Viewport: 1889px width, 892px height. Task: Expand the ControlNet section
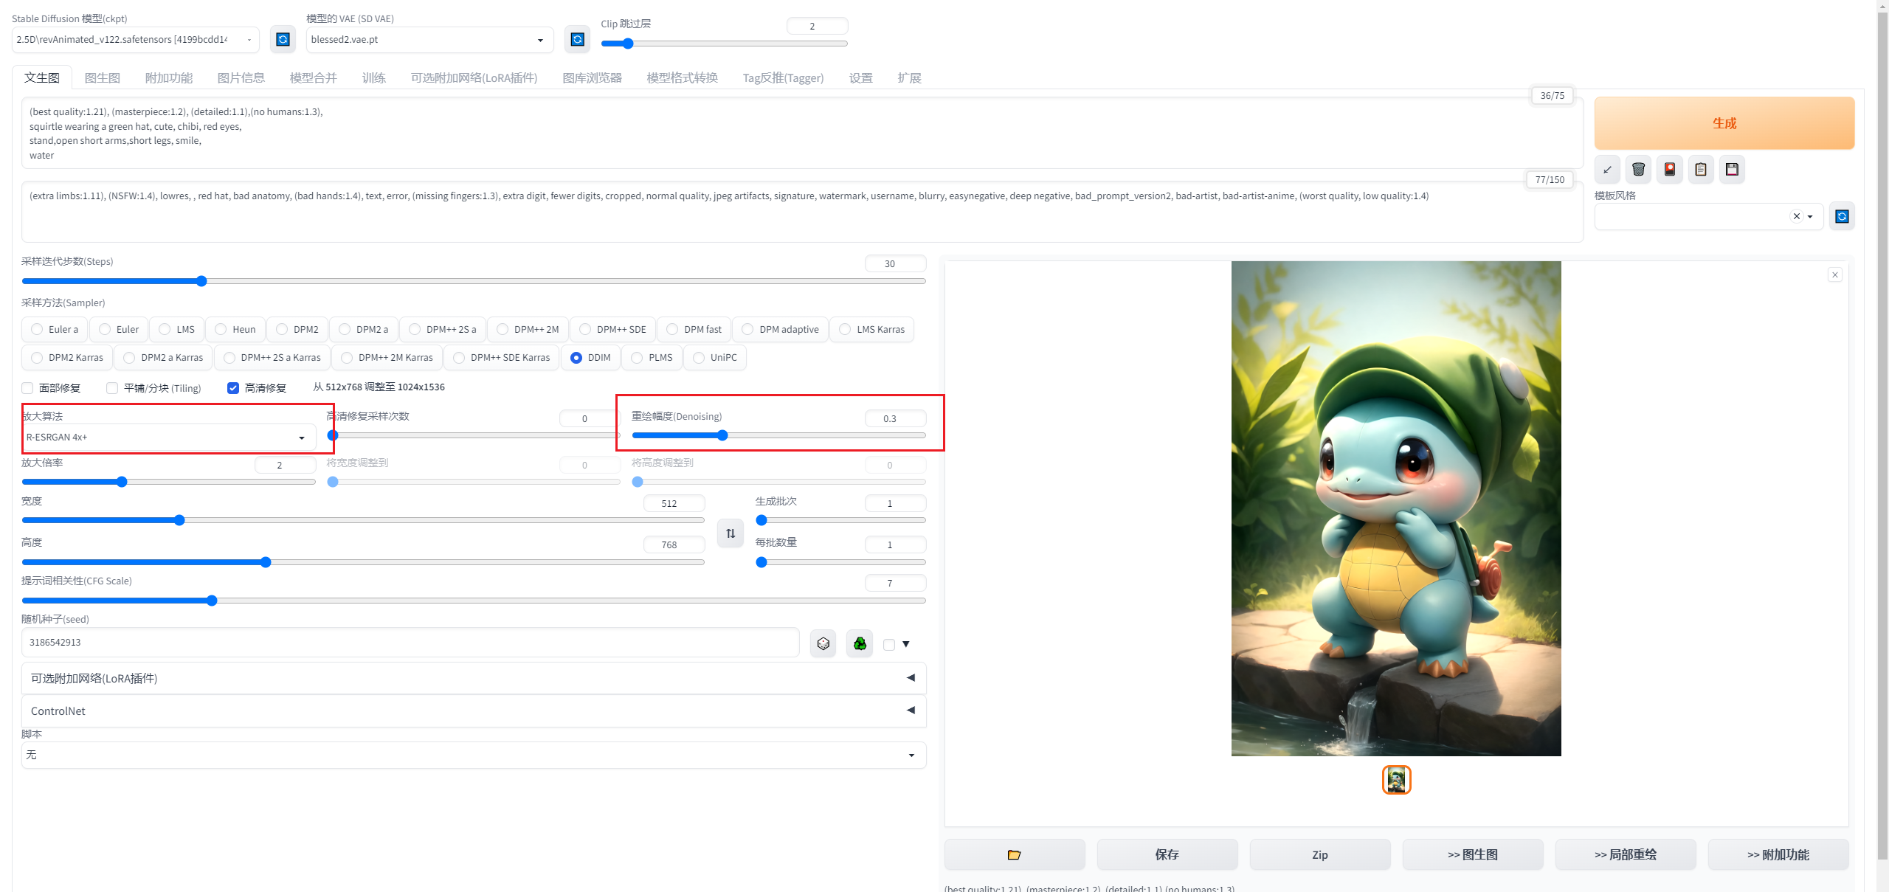[x=474, y=711]
